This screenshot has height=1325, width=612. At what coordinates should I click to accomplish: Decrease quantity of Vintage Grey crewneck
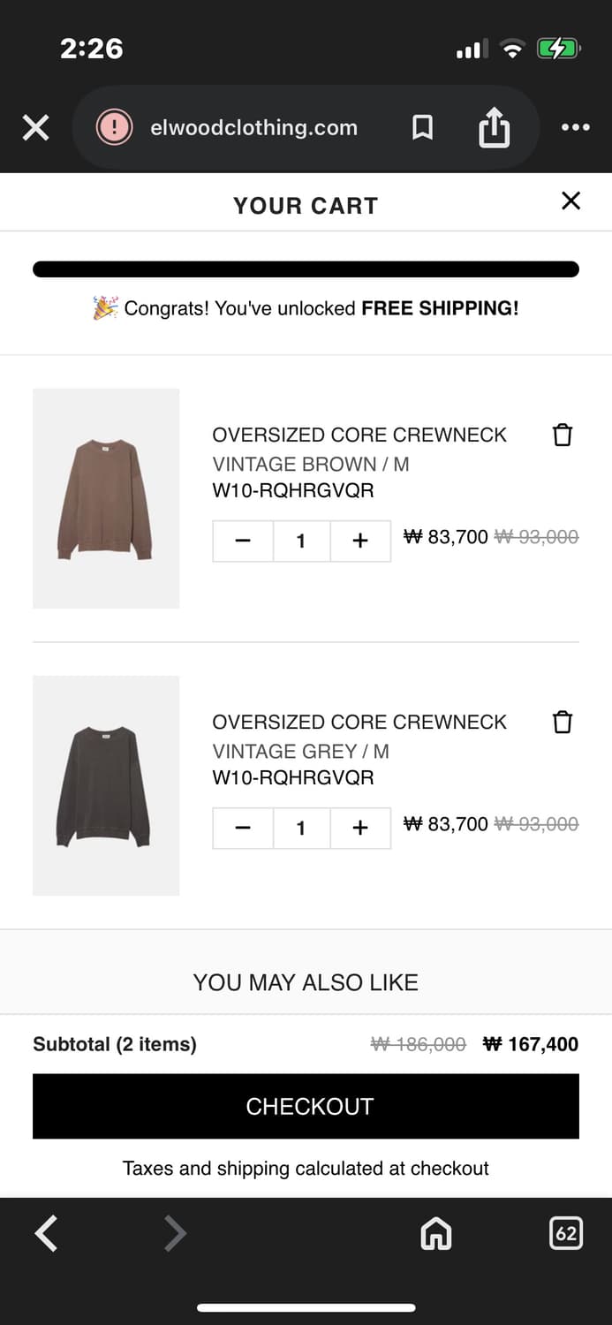(243, 828)
